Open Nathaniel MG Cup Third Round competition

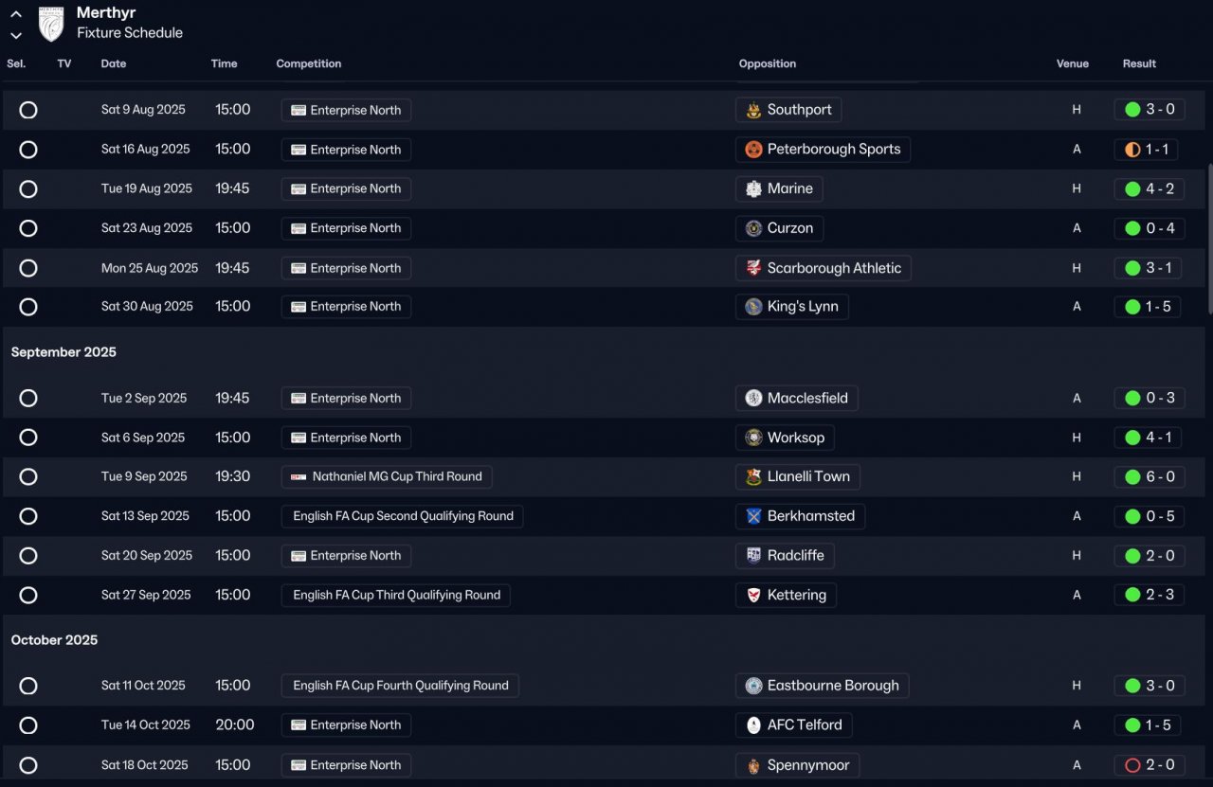tap(387, 476)
